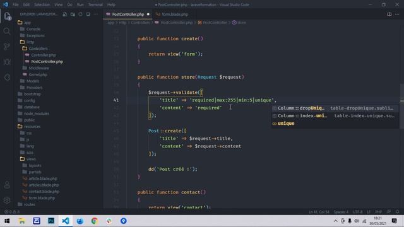The height and width of the screenshot is (227, 404).
Task: Open Firefox from the taskbar
Action: [80, 221]
